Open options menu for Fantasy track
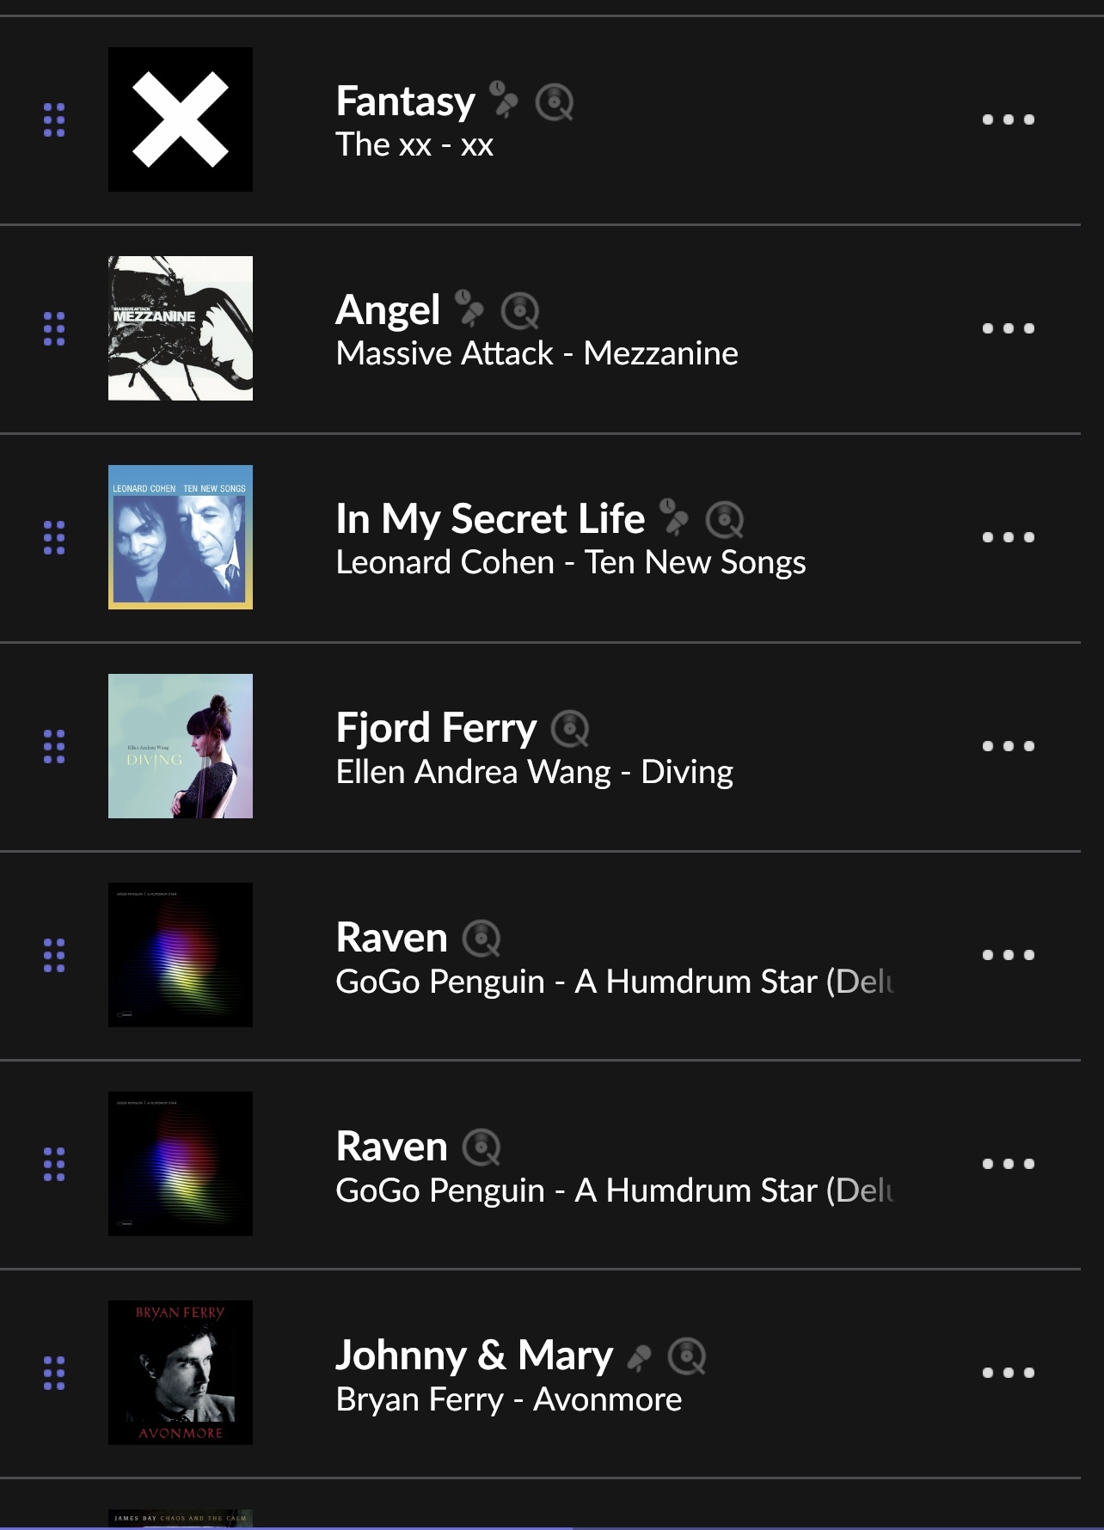 1008,119
